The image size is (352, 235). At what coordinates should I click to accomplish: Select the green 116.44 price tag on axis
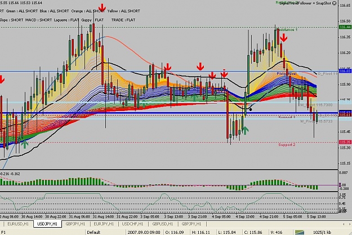point(345,27)
